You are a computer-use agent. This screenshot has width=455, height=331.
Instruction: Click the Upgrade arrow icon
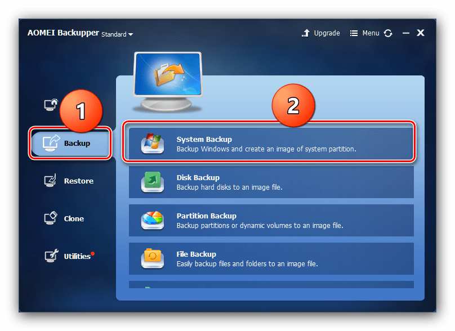[x=306, y=33]
